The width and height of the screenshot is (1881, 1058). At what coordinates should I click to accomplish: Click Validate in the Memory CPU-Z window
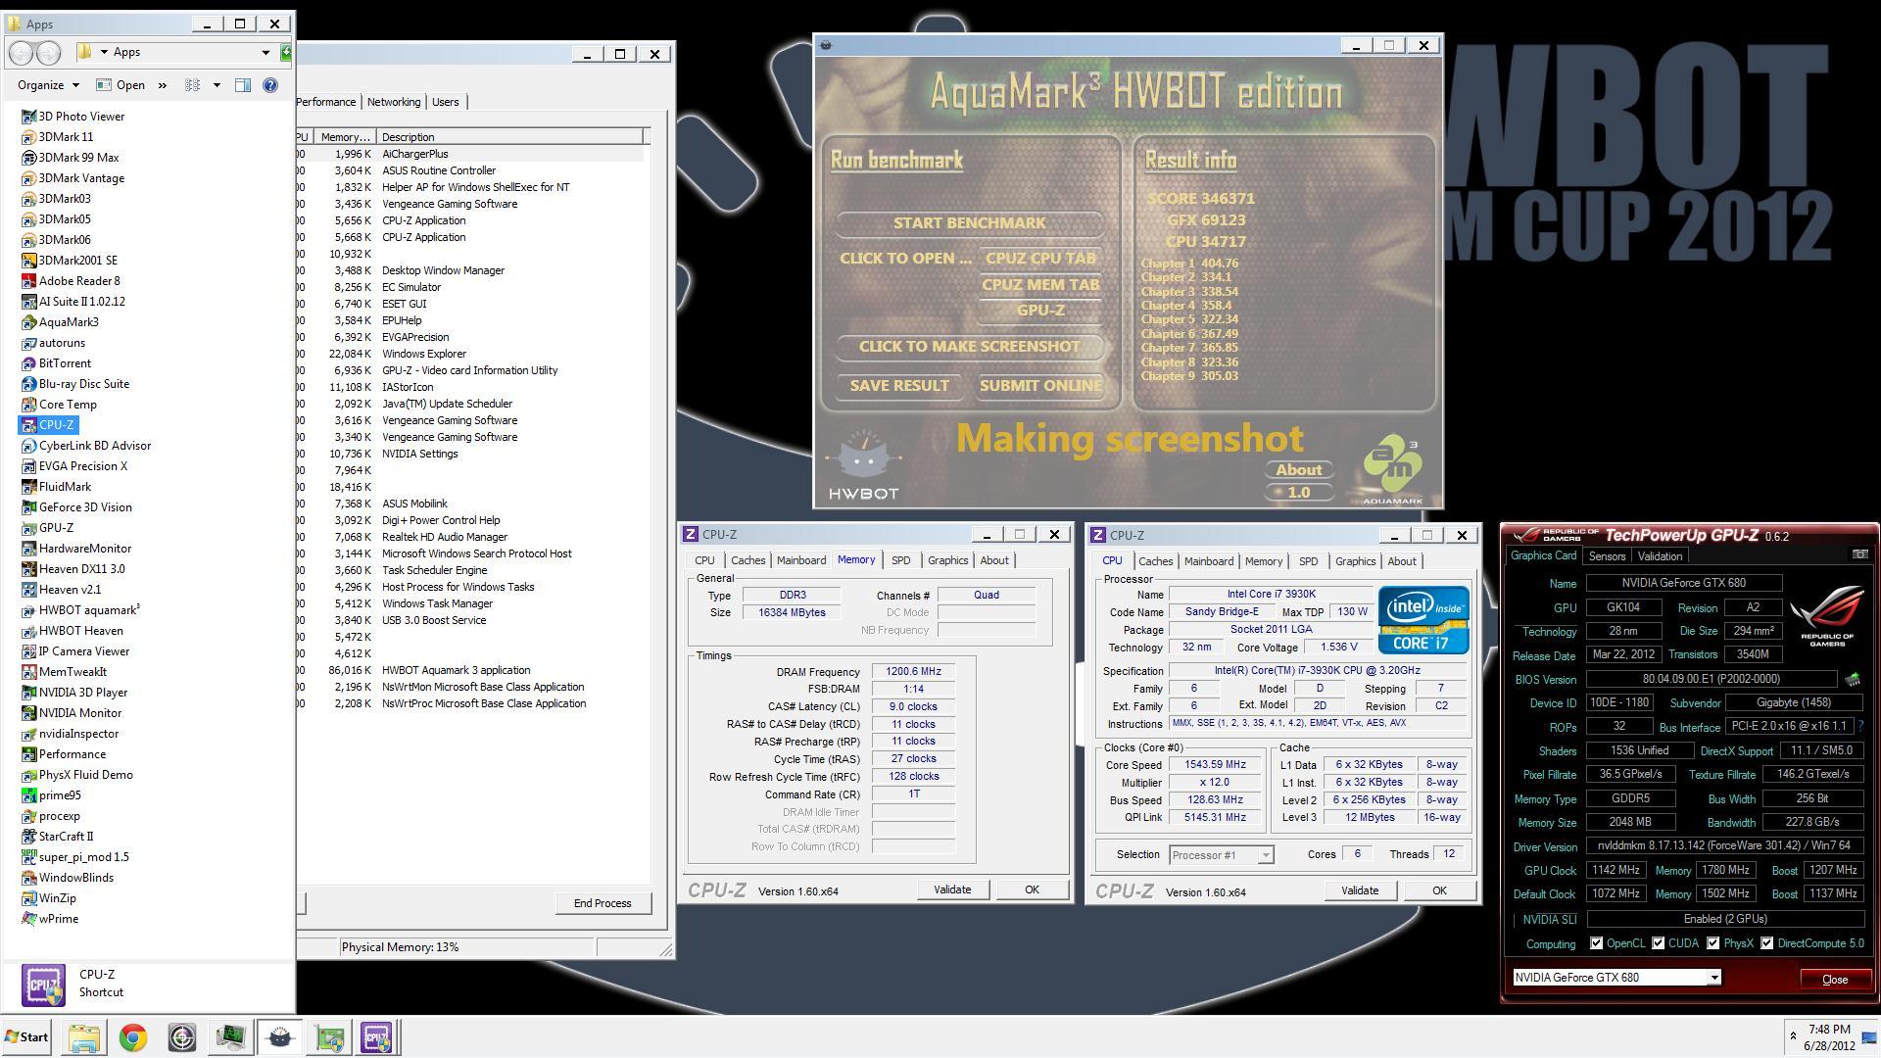pyautogui.click(x=952, y=890)
